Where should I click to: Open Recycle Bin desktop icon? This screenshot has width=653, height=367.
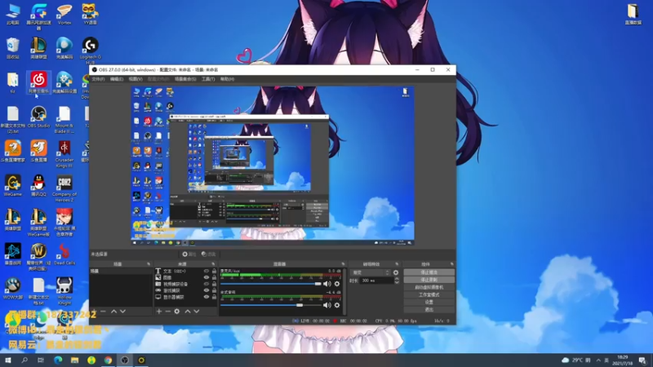[x=12, y=48]
